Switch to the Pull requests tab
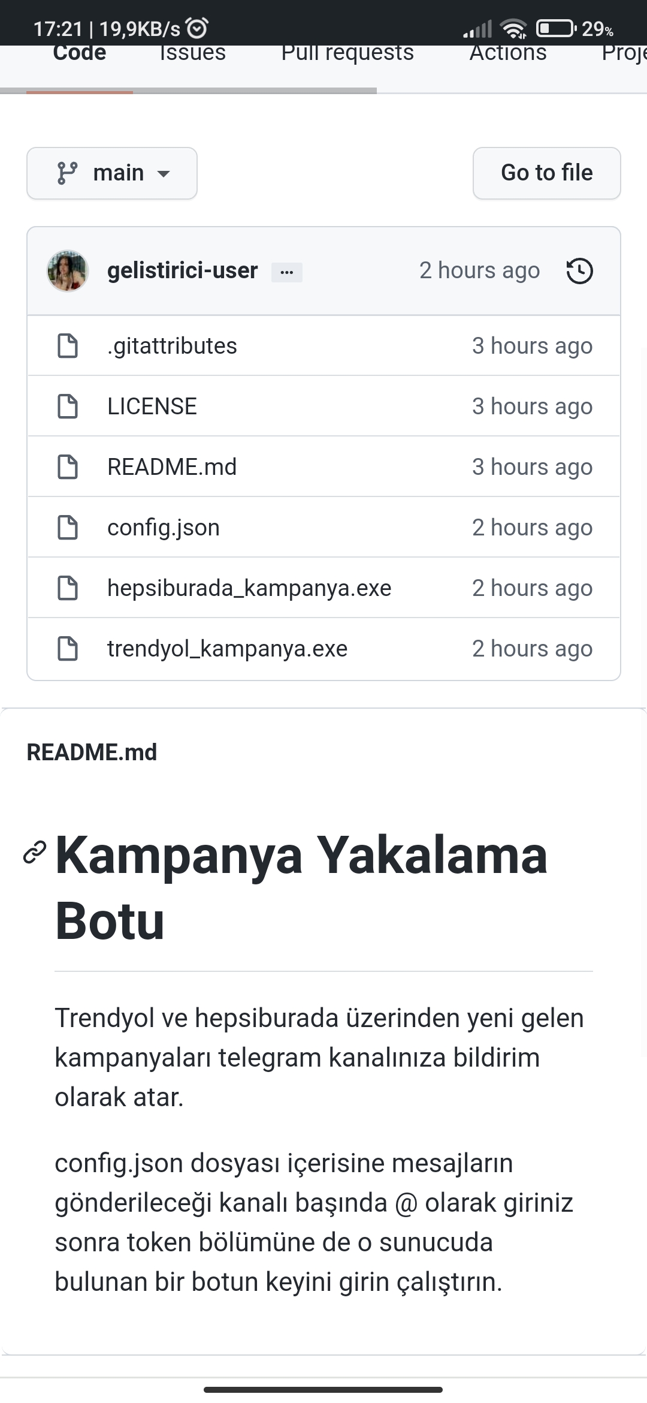This screenshot has height=1403, width=647. [347, 54]
